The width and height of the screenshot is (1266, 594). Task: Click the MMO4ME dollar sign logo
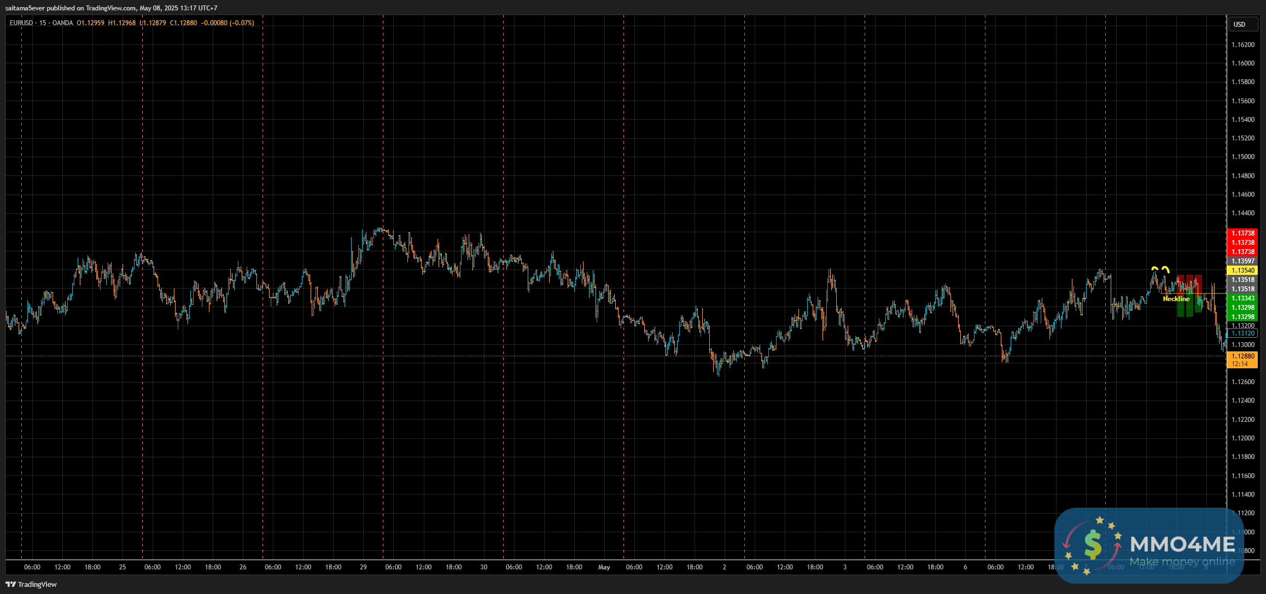click(1092, 545)
